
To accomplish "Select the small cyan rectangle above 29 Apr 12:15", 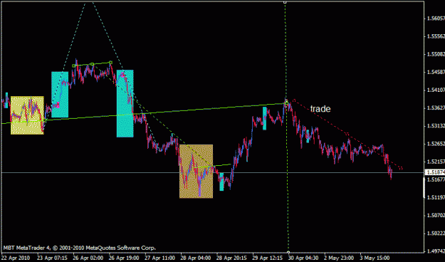I will tap(264, 118).
